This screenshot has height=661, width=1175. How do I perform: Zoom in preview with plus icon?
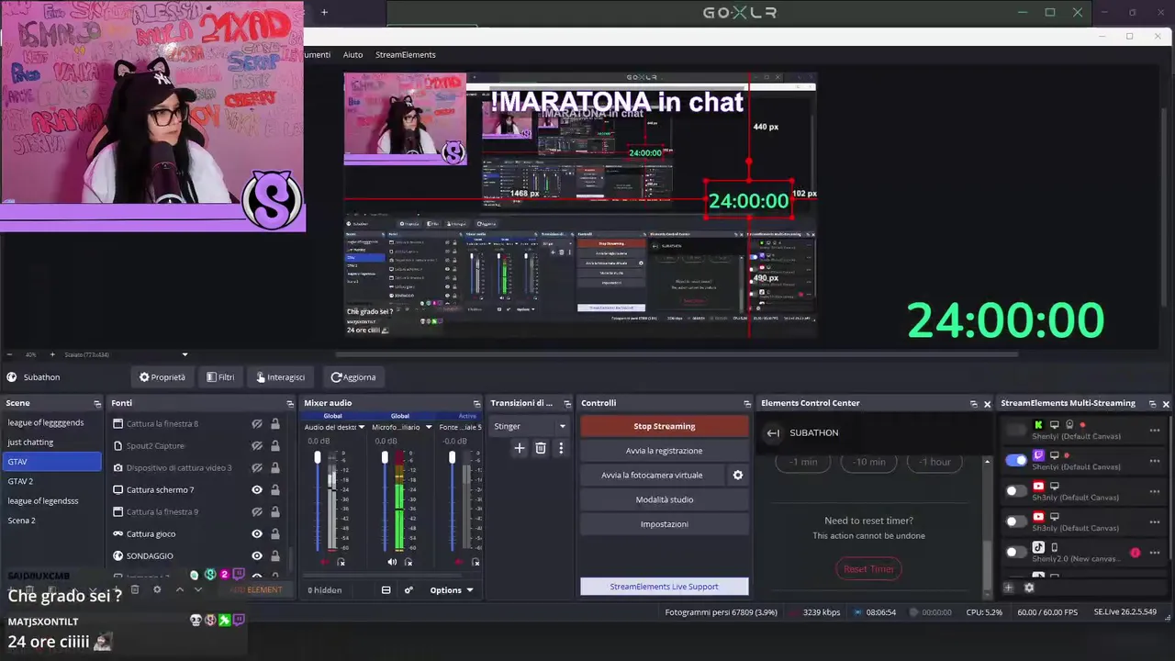(x=51, y=354)
